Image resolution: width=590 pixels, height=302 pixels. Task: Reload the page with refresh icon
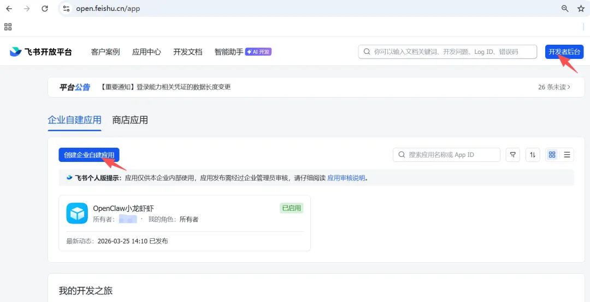click(x=45, y=8)
